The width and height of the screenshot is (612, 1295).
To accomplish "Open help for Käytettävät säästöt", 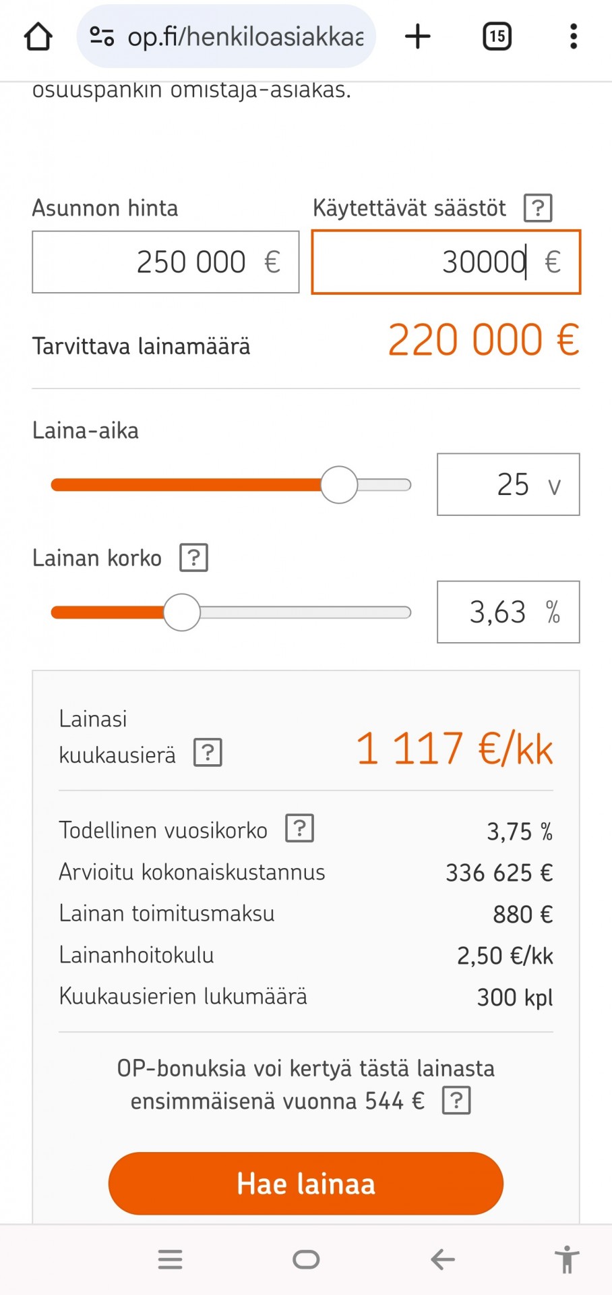I will pos(538,208).
